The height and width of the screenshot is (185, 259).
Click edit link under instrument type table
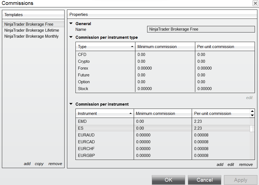[x=249, y=98]
